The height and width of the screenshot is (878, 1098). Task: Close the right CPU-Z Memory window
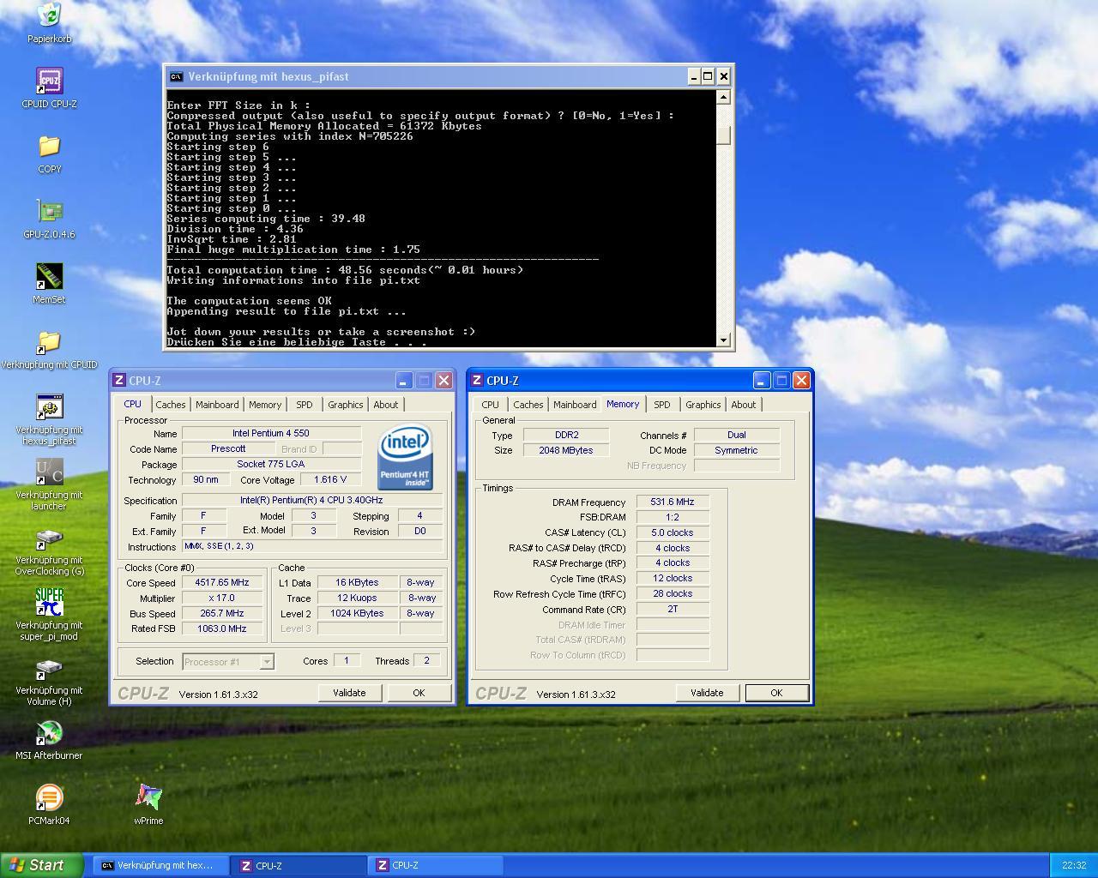coord(801,380)
